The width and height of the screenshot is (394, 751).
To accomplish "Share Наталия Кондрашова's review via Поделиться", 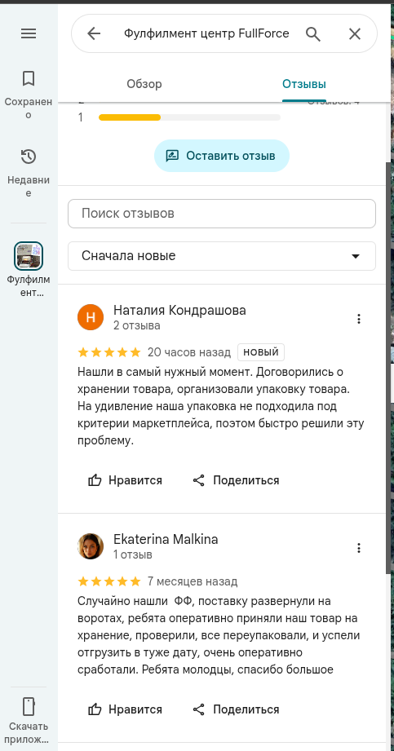I will pos(236,480).
